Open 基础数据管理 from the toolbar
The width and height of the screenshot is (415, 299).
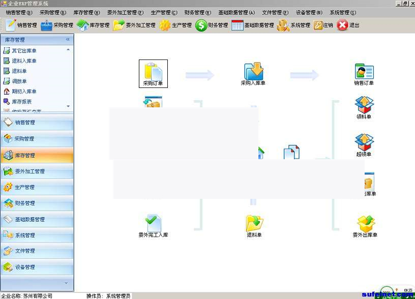pyautogui.click(x=252, y=25)
